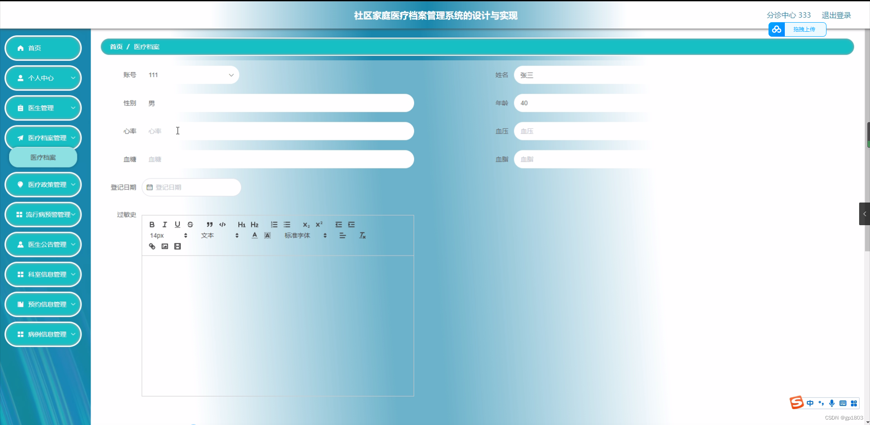870x425 pixels.
Task: Click the cloud upload icon
Action: [x=777, y=29]
